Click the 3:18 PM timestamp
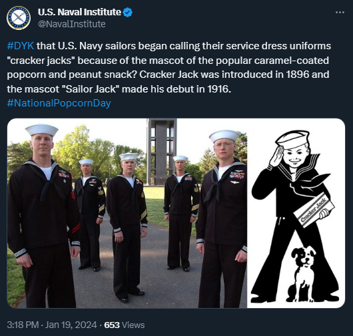 [x=23, y=325]
